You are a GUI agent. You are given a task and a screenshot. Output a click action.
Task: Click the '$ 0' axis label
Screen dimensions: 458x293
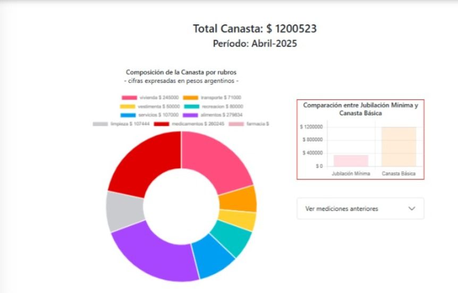point(319,166)
